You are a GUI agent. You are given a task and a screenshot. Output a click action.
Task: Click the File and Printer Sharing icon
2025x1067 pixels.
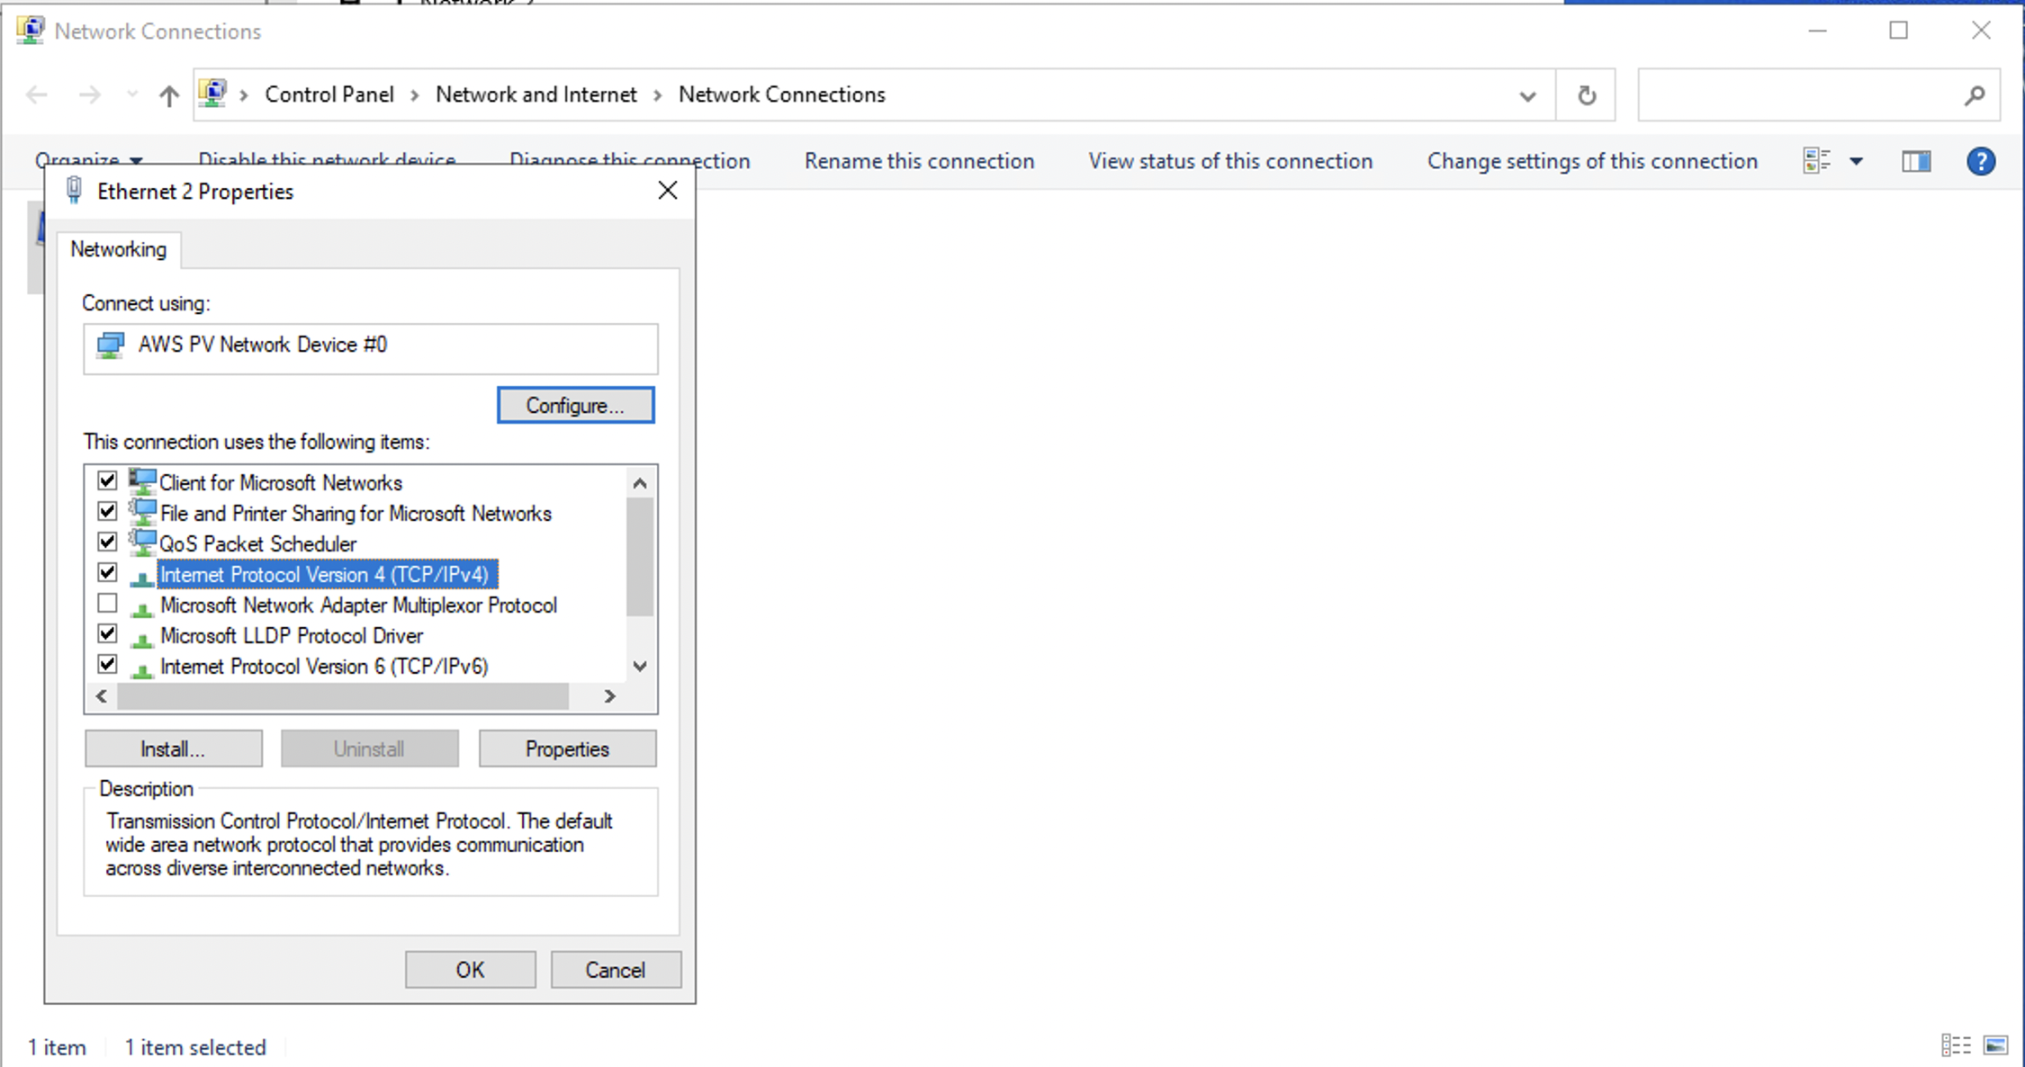coord(142,512)
